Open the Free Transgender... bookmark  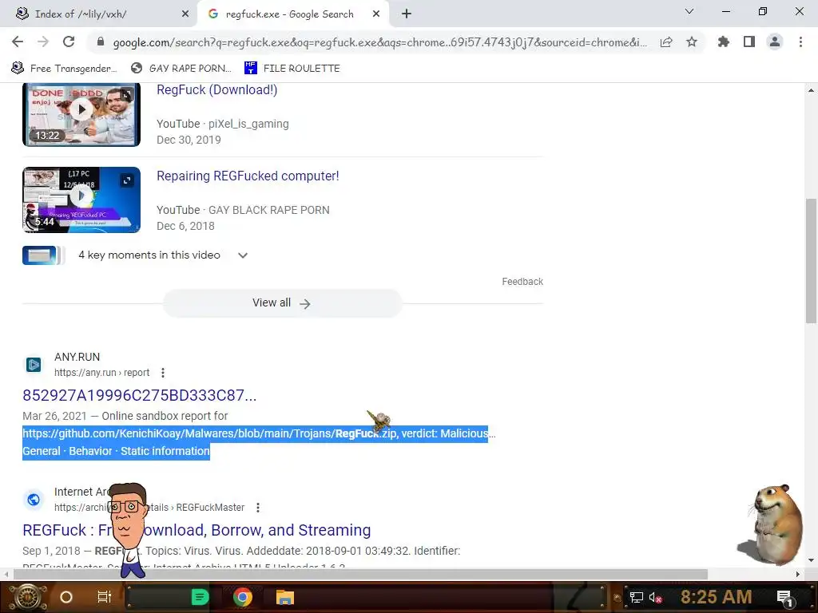[x=64, y=69]
